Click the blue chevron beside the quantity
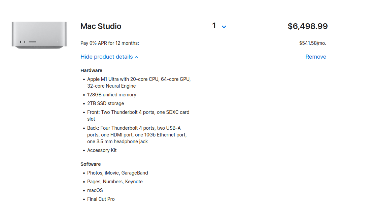The width and height of the screenshot is (376, 218). pos(224,27)
